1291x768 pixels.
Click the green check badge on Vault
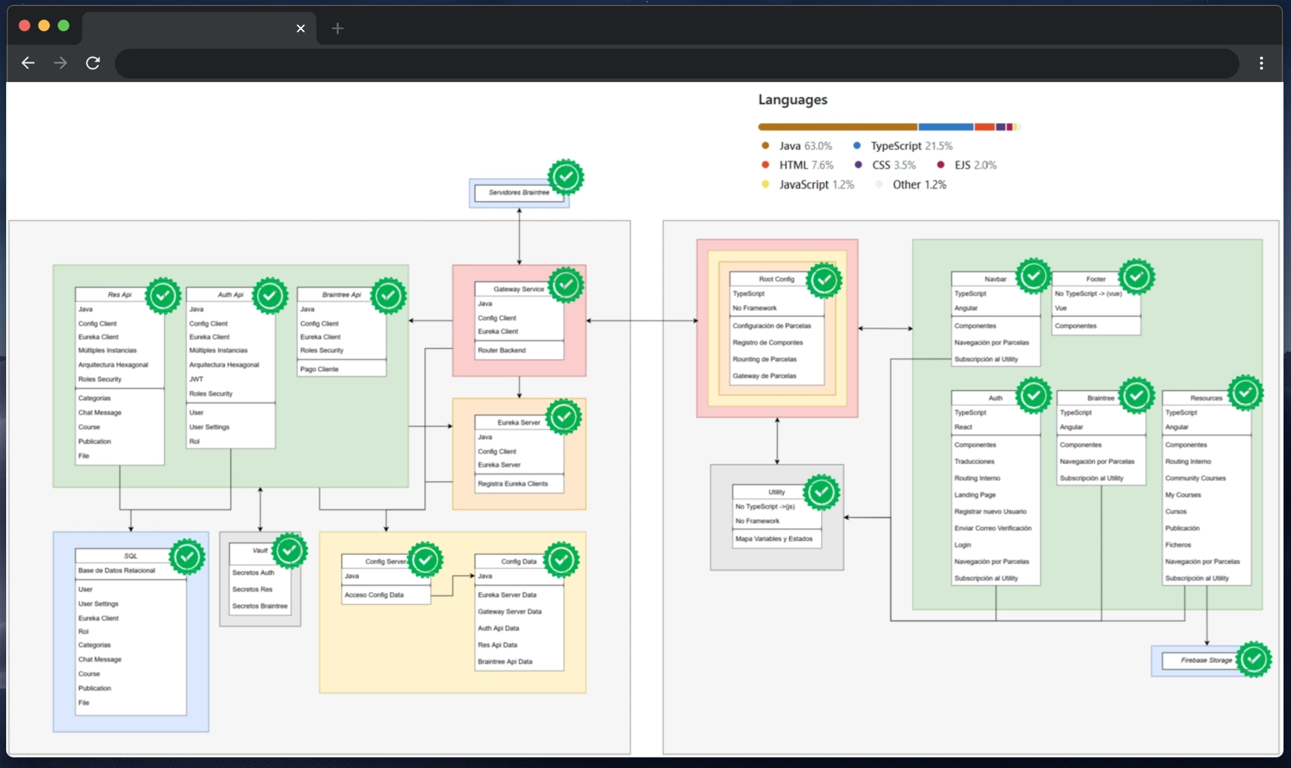290,551
